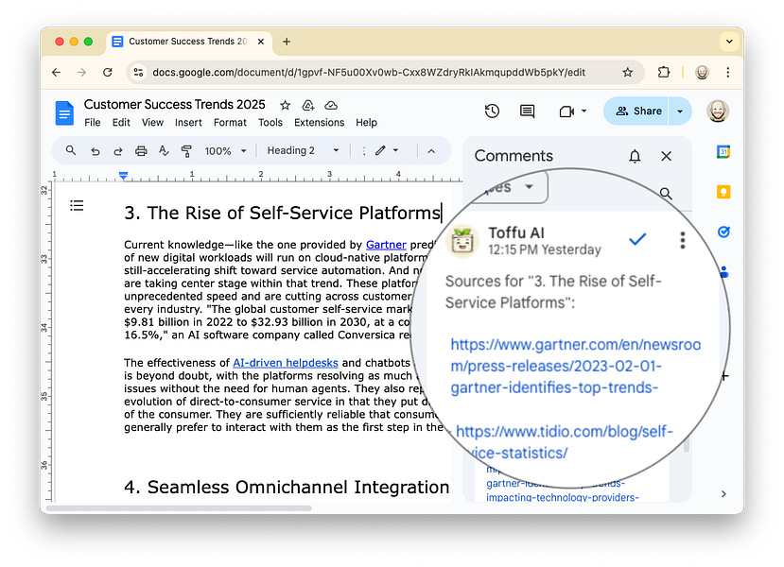The width and height of the screenshot is (784, 567).
Task: View site information icon in address bar
Action: pos(138,73)
